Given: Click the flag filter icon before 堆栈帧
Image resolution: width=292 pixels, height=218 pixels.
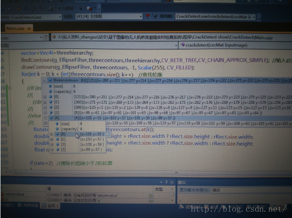Looking at the screenshot, I should coord(155,16).
